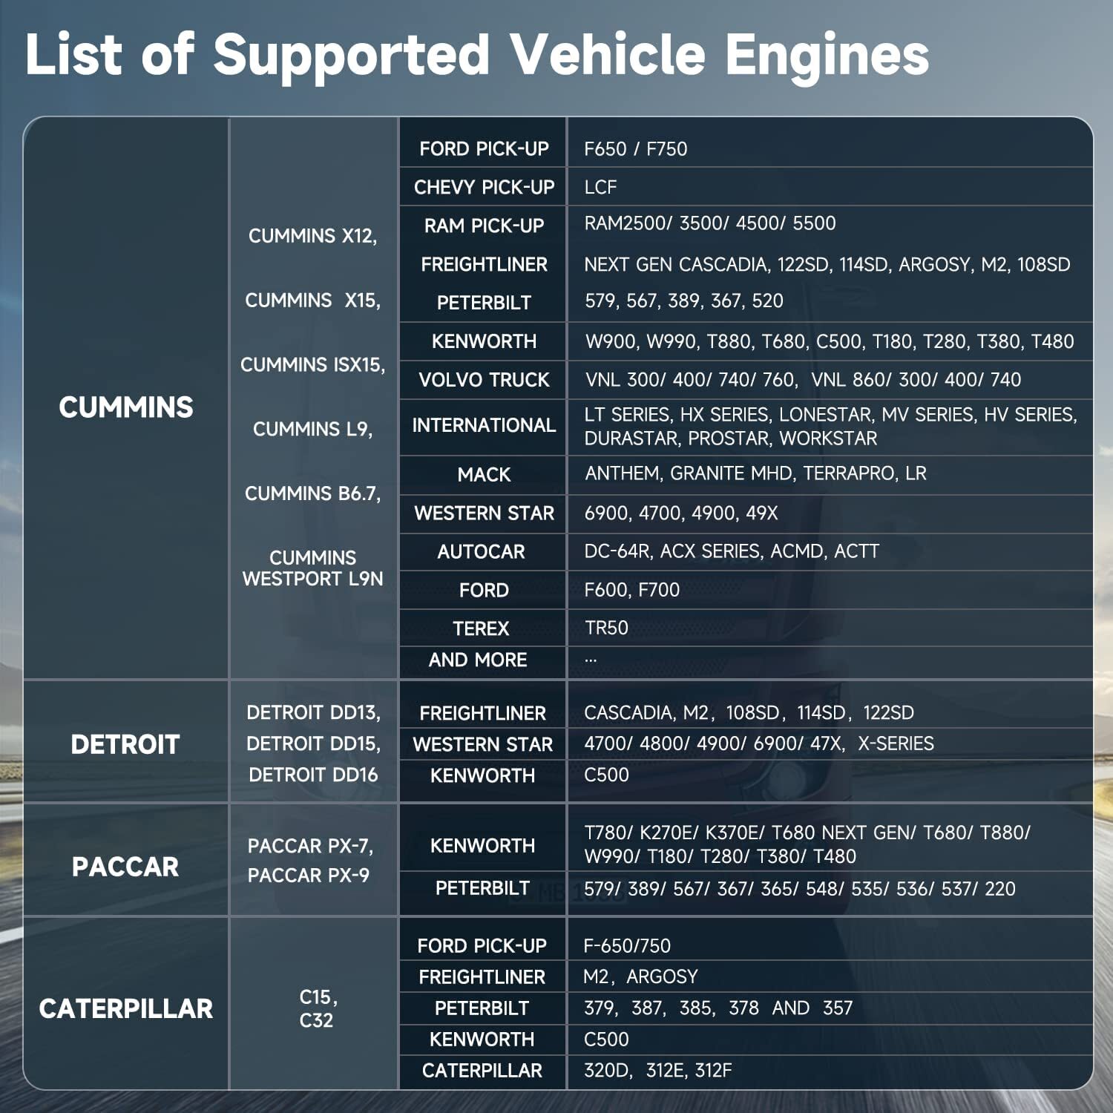Click the RAM PICK-UP label
The image size is (1113, 1113).
(484, 226)
